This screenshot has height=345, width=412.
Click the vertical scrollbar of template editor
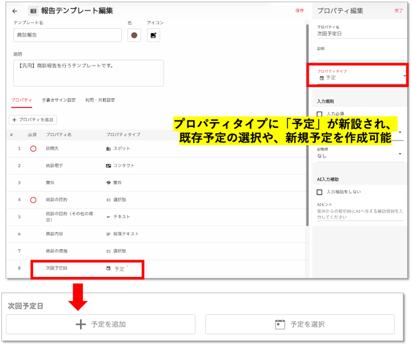307,125
